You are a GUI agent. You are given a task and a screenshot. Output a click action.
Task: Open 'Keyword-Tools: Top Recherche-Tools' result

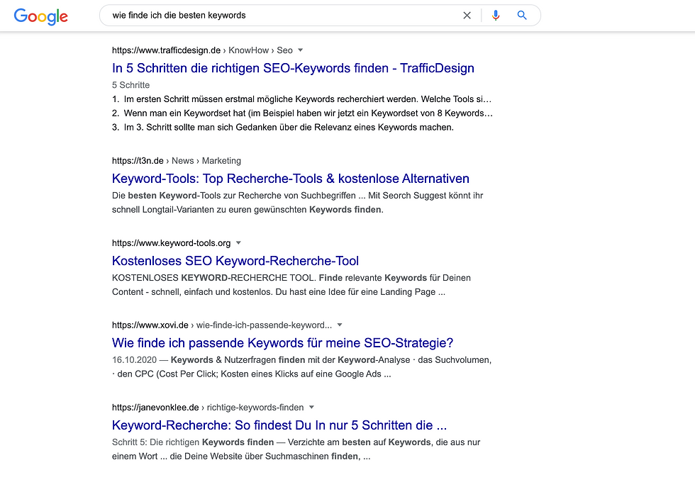[x=290, y=178]
